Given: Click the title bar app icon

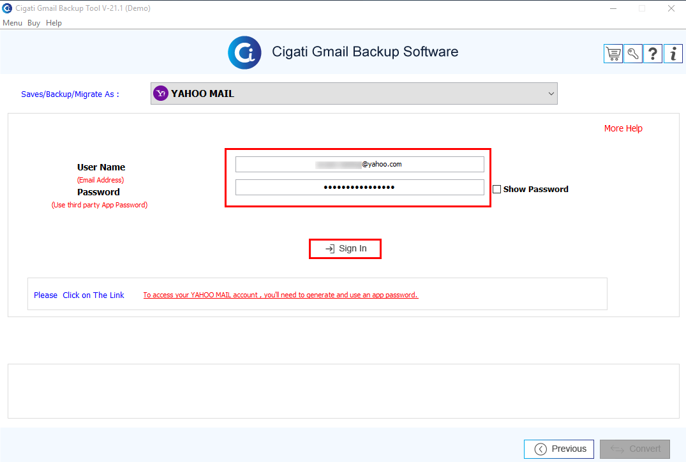Looking at the screenshot, I should coord(7,8).
